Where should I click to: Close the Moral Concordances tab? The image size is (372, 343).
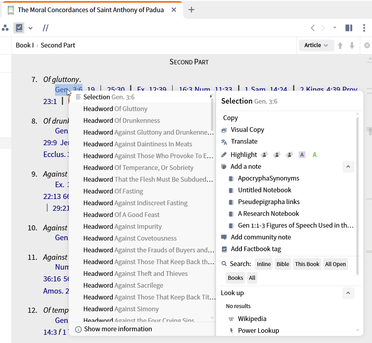(x=174, y=10)
